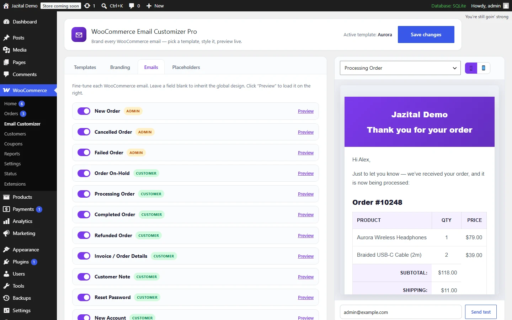Screen dimensions: 512x320
Task: Click the Save changes button
Action: [426, 34]
